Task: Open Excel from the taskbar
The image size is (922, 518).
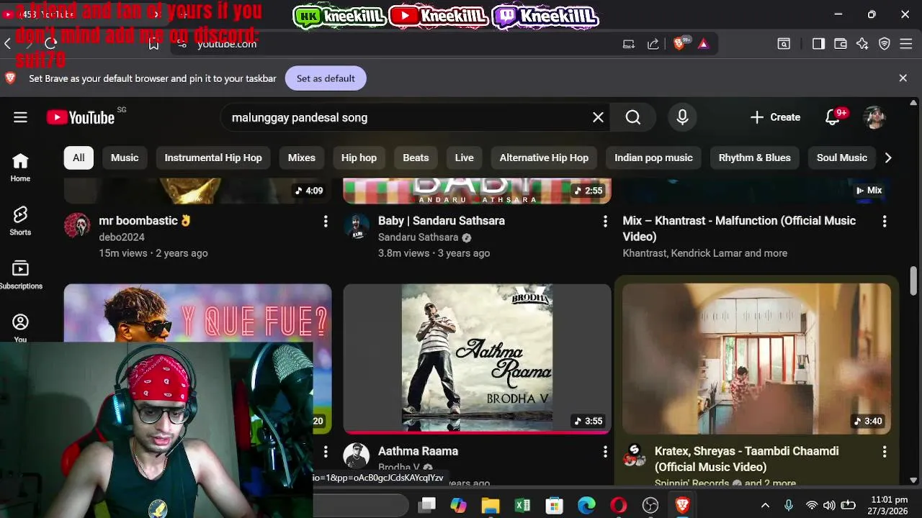Action: coord(522,506)
